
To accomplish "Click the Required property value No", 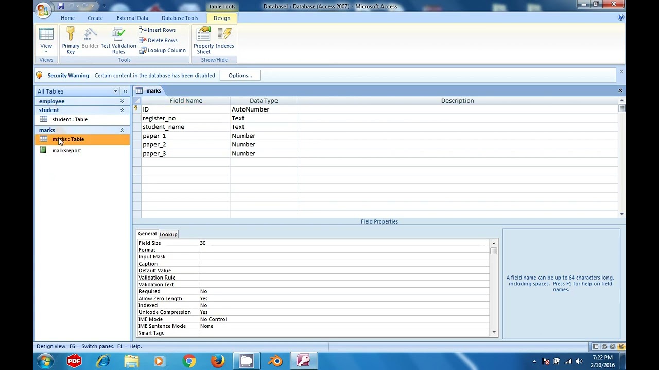I will coord(344,291).
